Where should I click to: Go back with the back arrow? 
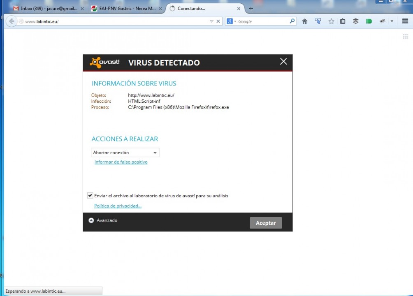[12, 21]
